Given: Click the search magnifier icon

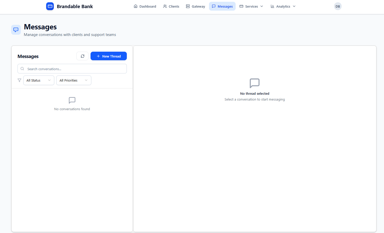Looking at the screenshot, I should [22, 69].
